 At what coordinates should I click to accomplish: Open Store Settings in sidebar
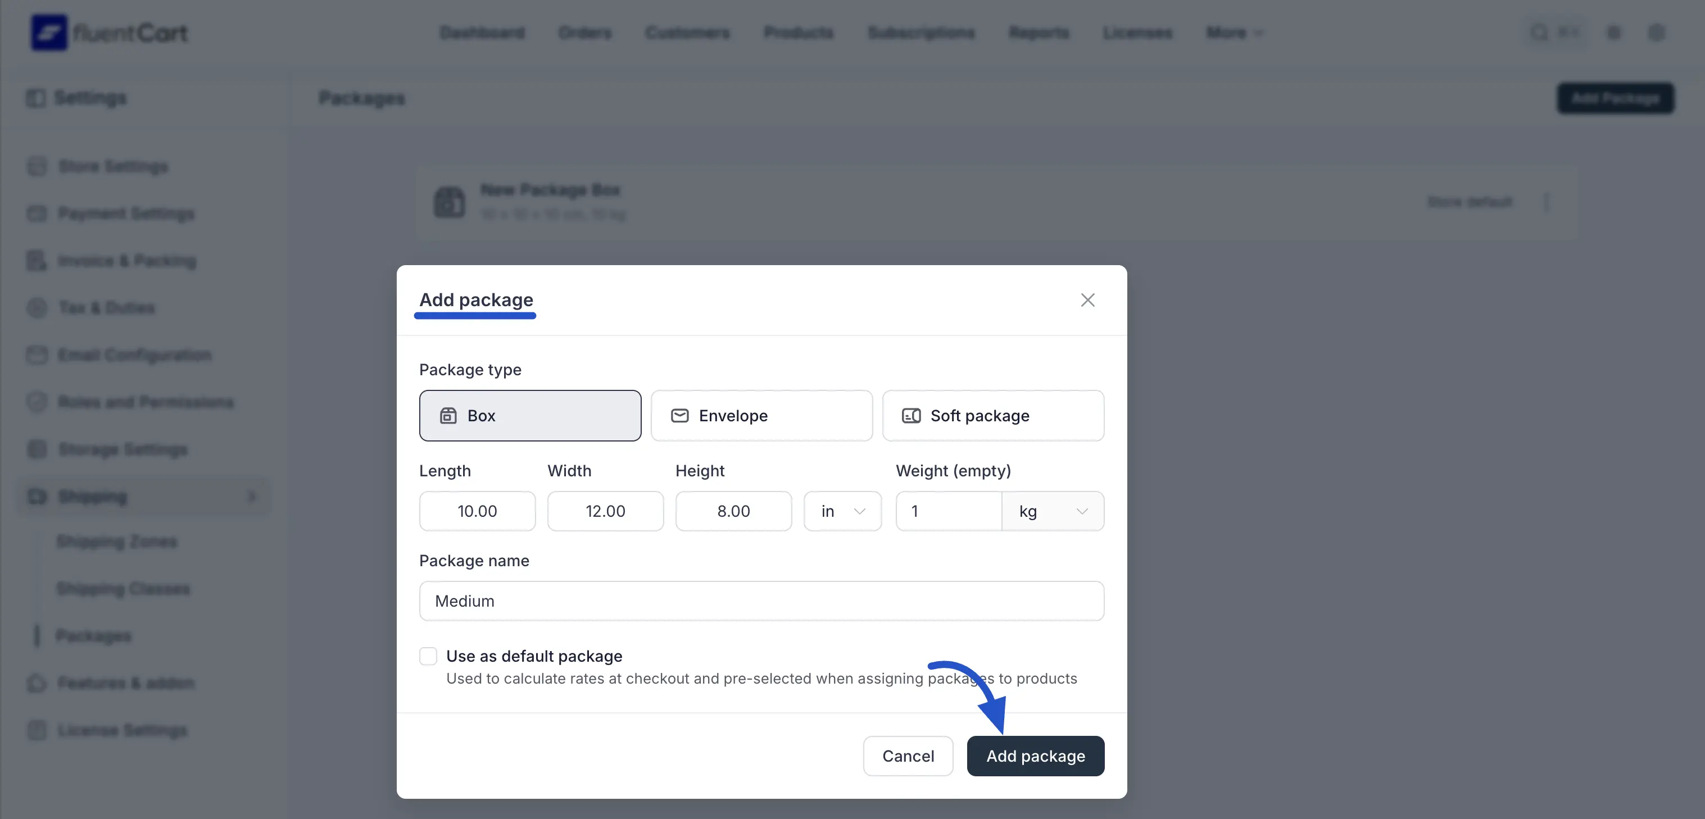112,166
